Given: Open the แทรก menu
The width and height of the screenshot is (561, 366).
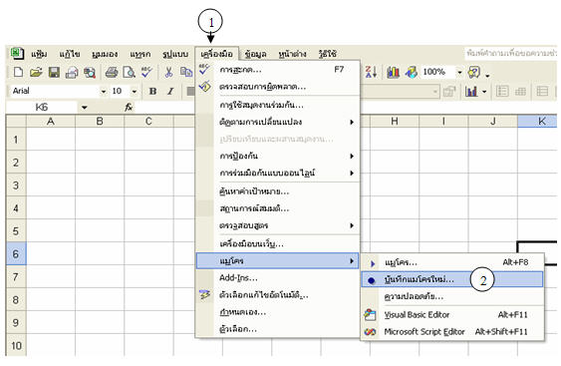Looking at the screenshot, I should (140, 54).
